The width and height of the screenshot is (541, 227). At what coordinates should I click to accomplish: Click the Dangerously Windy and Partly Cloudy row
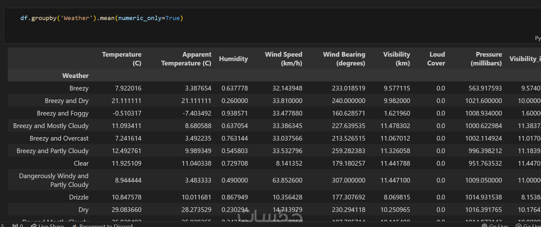(x=54, y=180)
